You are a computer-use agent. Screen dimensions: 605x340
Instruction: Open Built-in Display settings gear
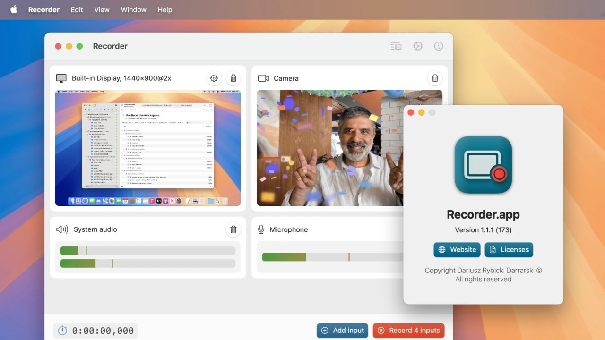tap(214, 78)
